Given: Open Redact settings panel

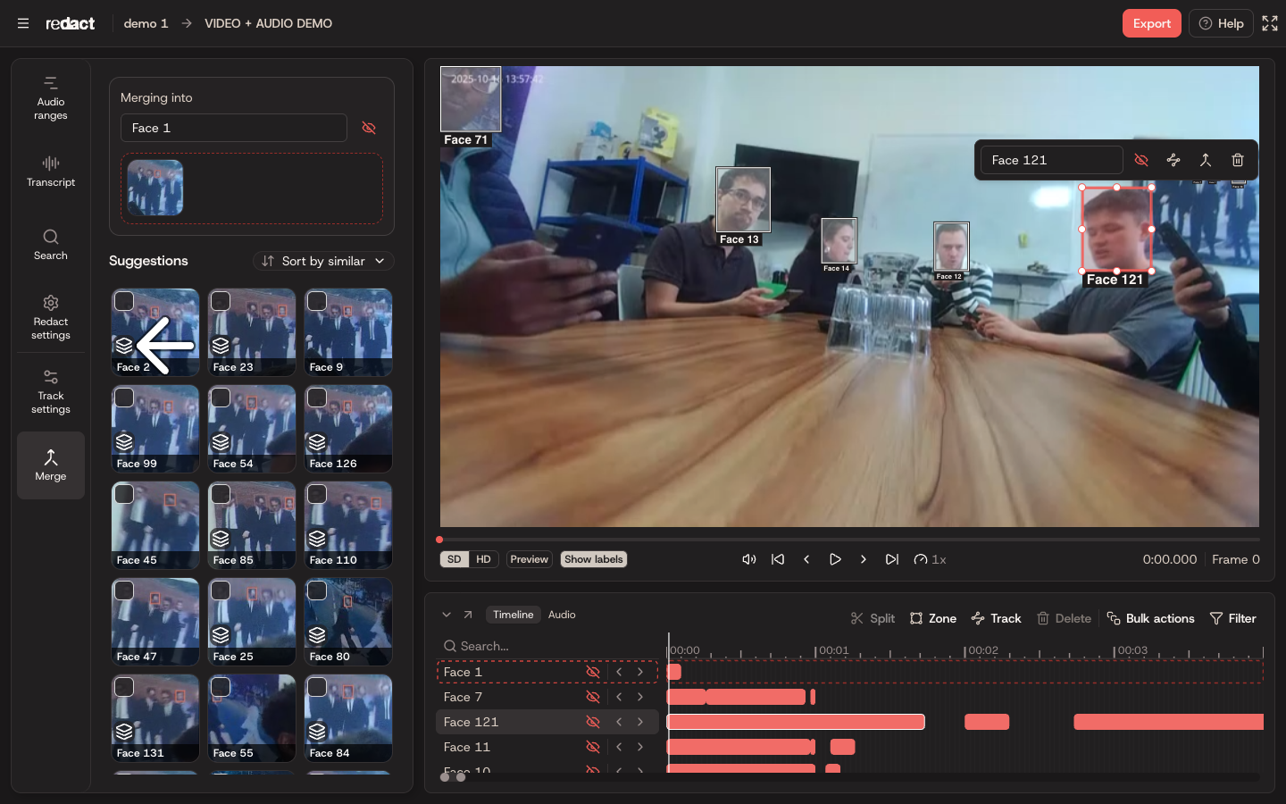Looking at the screenshot, I should (51, 317).
